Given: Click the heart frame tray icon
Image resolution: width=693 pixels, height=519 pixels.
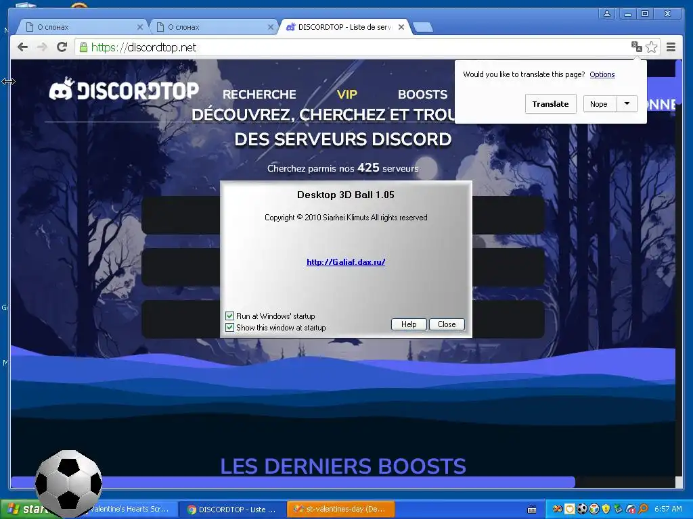Looking at the screenshot, I should (x=570, y=510).
